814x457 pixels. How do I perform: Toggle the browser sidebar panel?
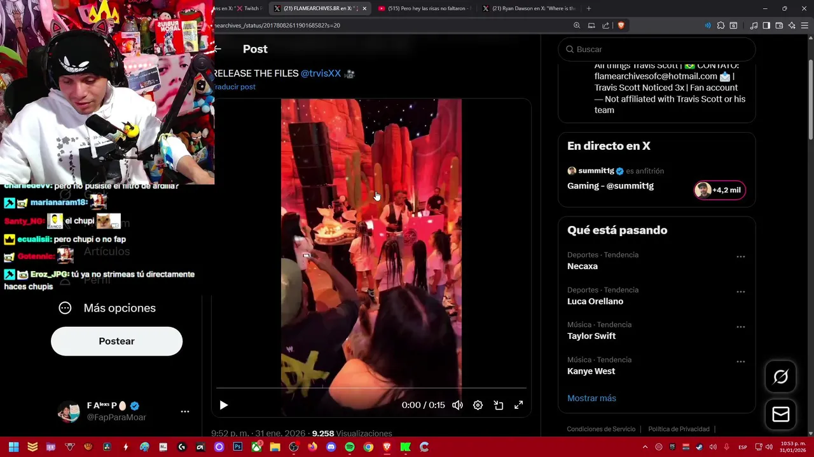click(766, 25)
